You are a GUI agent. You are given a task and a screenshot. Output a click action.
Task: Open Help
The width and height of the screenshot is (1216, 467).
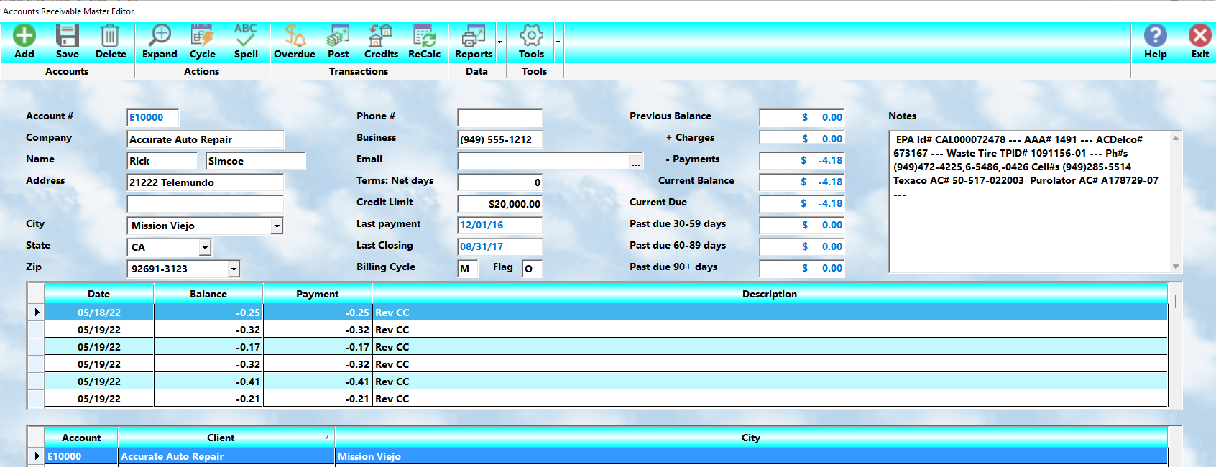(1156, 42)
